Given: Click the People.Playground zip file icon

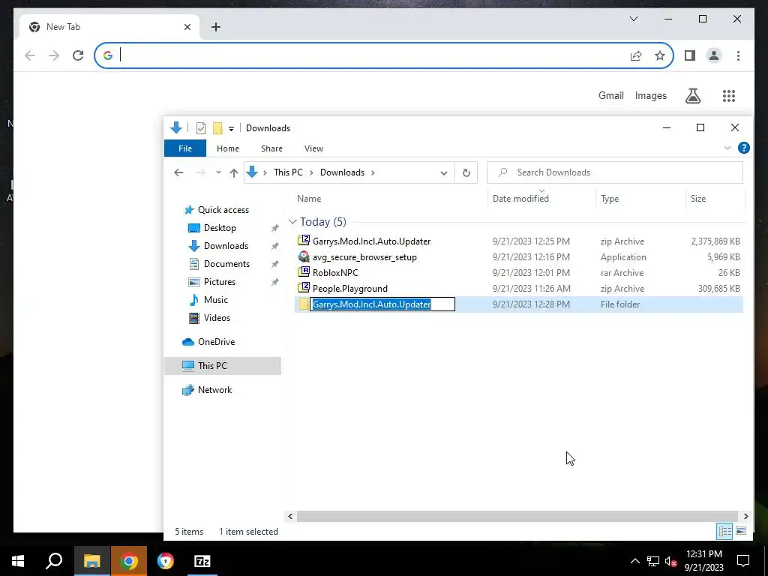Looking at the screenshot, I should point(304,288).
